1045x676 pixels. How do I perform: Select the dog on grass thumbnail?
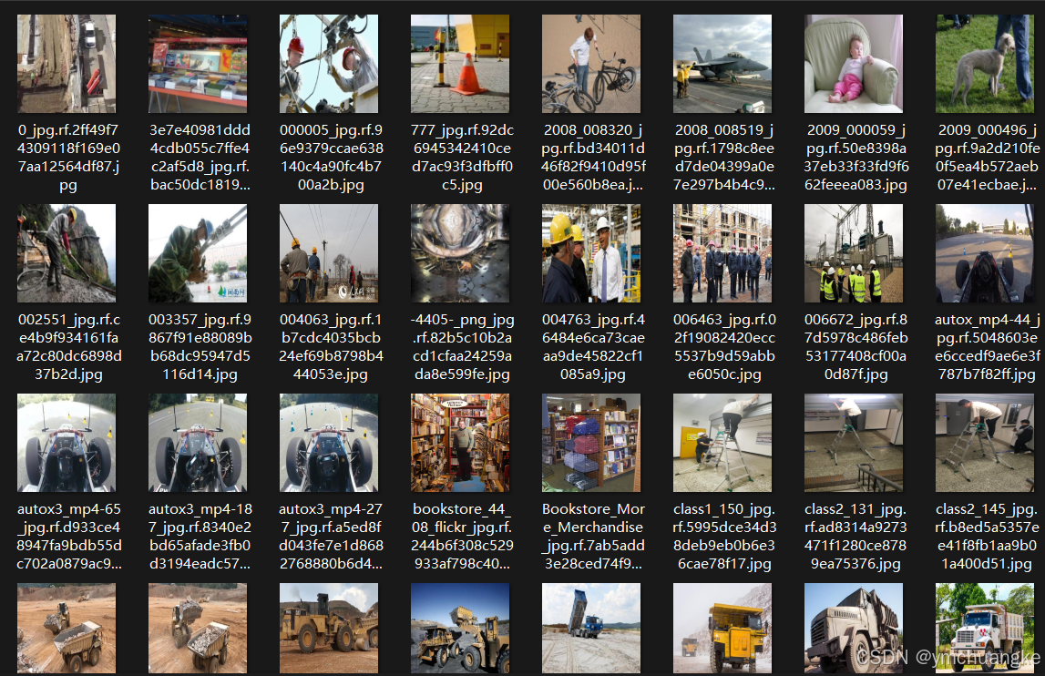[x=985, y=64]
